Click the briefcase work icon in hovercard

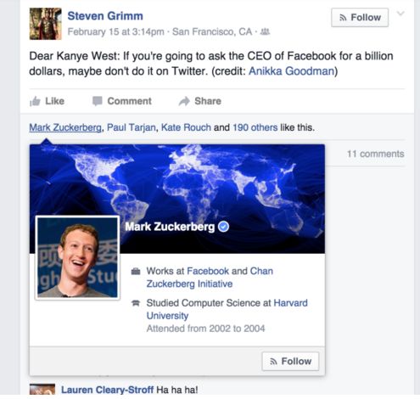tap(136, 272)
